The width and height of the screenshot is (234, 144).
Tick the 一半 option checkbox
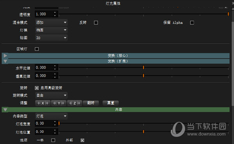53,140
